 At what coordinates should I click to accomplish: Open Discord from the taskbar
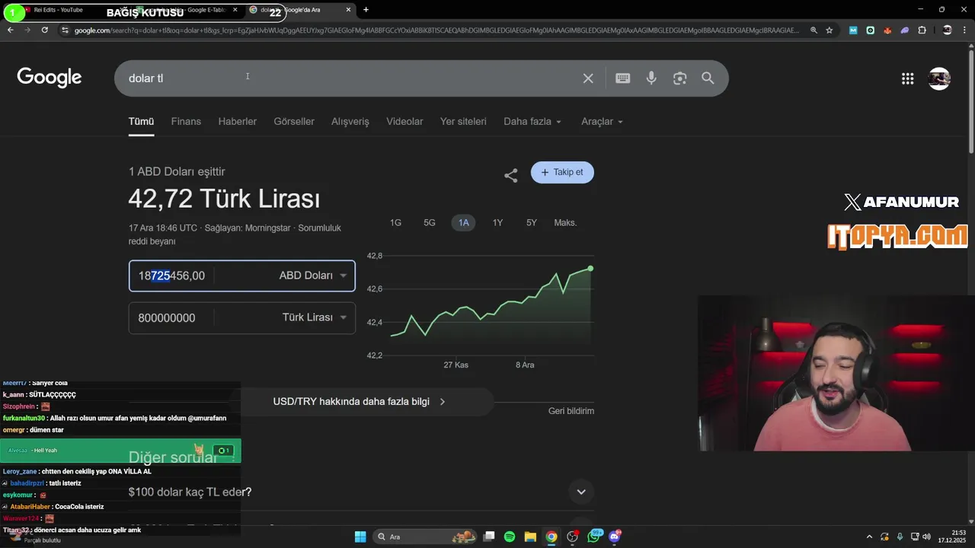pyautogui.click(x=615, y=537)
